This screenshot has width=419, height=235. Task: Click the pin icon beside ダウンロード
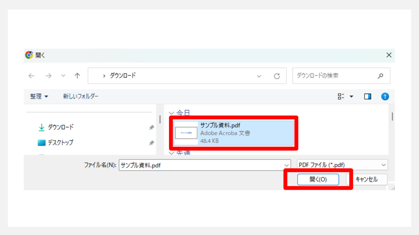[x=151, y=128]
